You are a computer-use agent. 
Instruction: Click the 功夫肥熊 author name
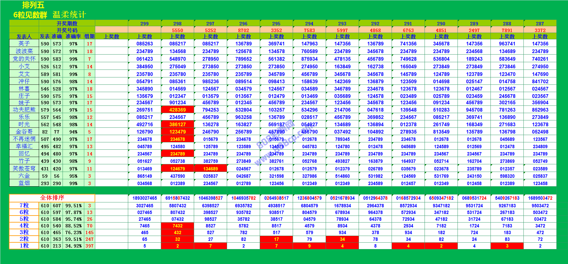(24, 110)
